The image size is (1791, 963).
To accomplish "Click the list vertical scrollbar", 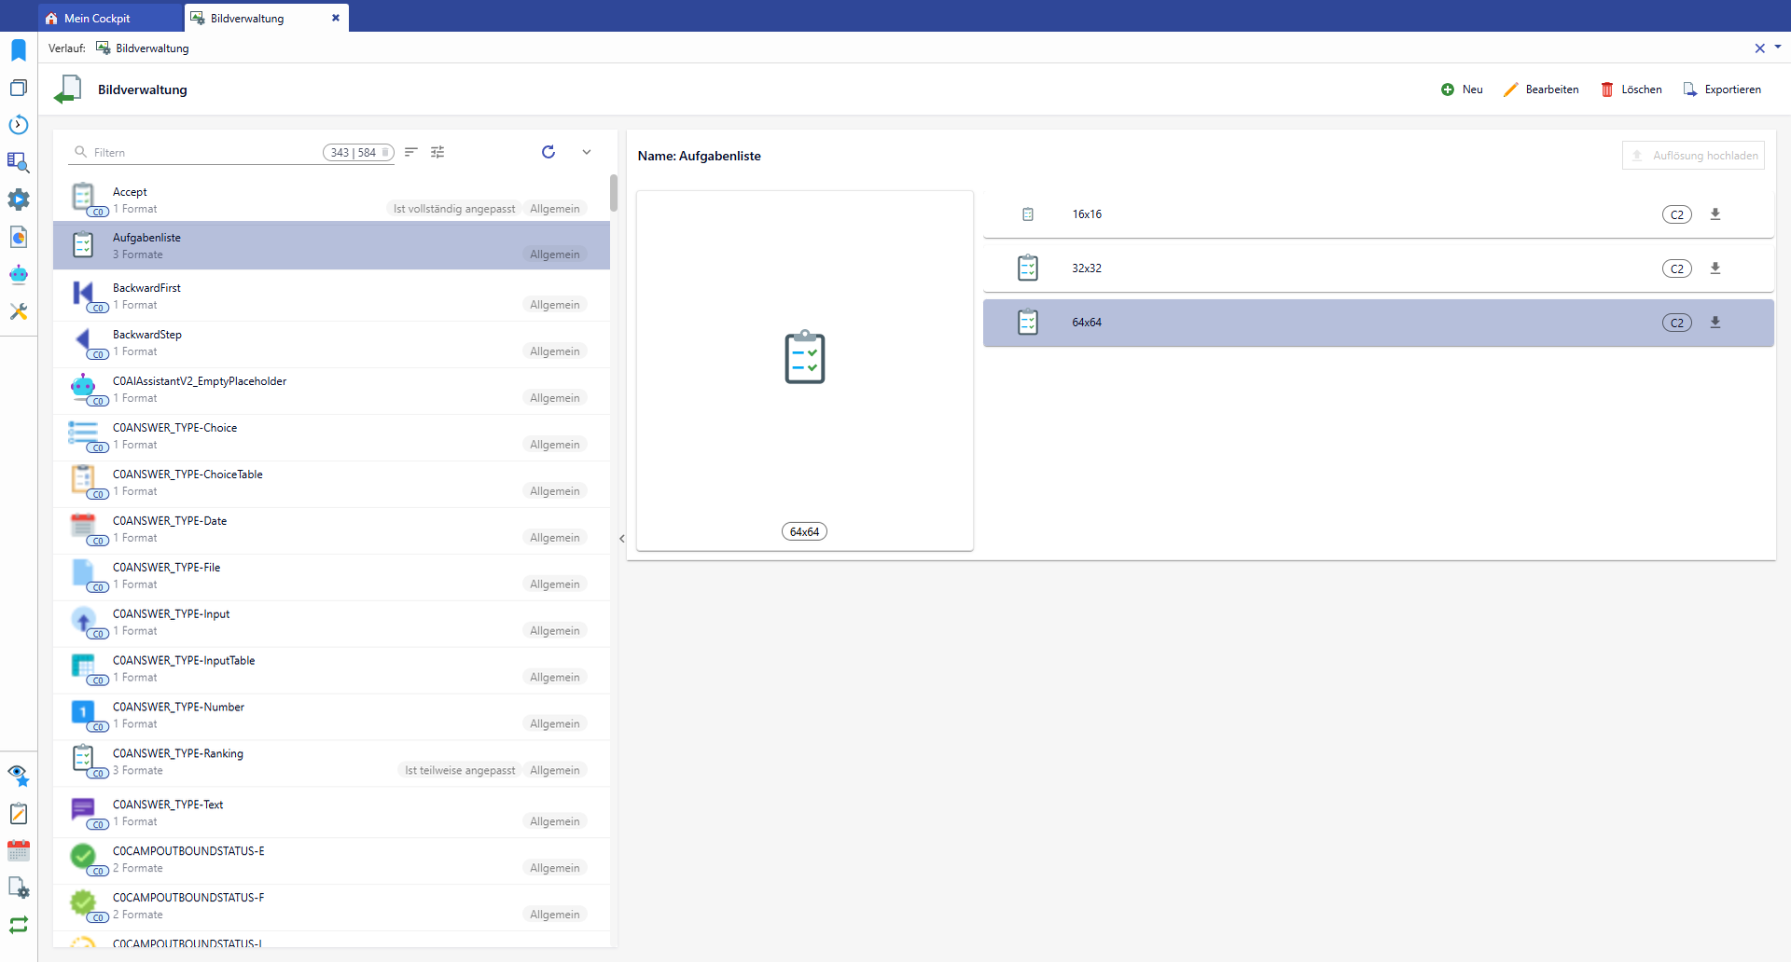I will click(x=614, y=193).
